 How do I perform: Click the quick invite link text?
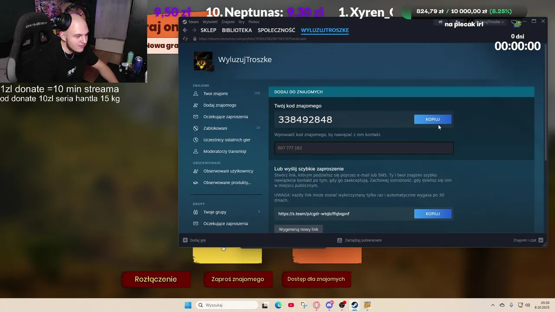(314, 214)
